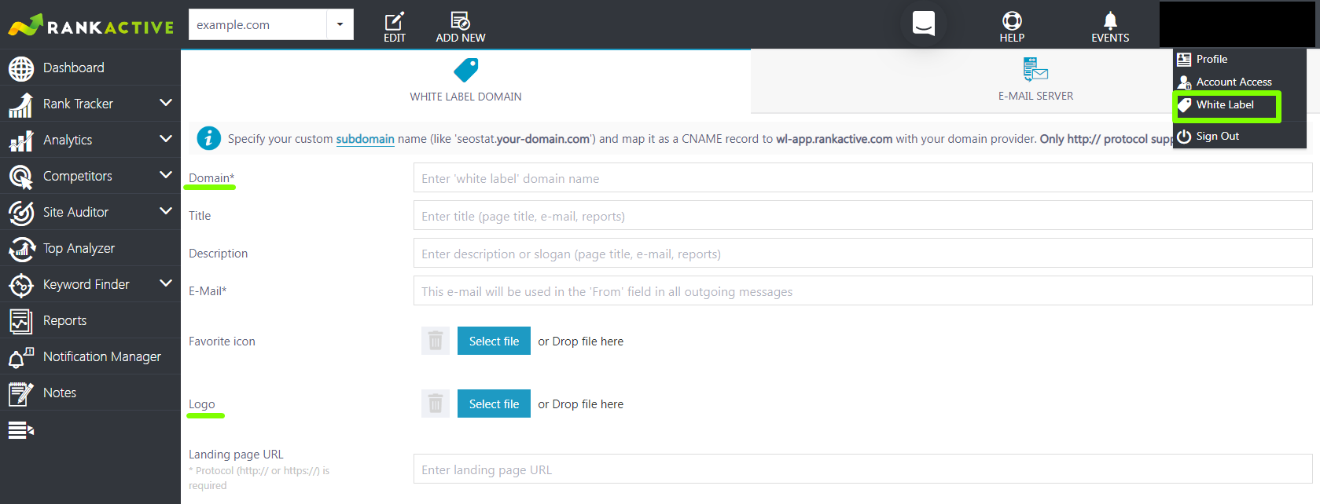The image size is (1320, 504).
Task: Switch to White Label Domain tab
Action: pos(465,81)
